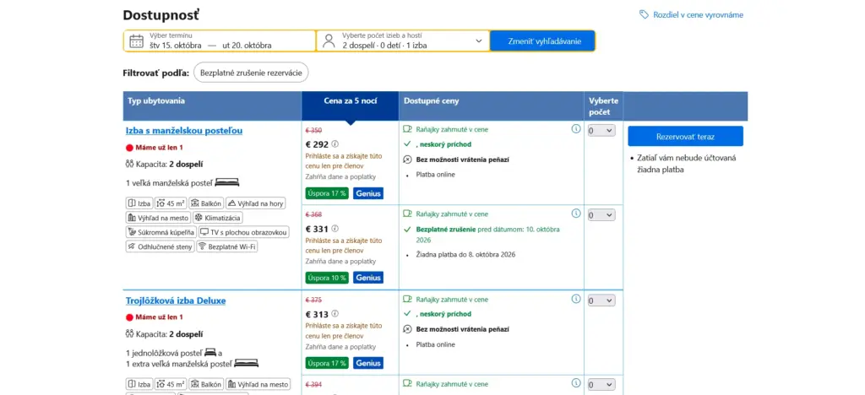Click the breakfast cup icon in € 331 offer
This screenshot has height=395, width=865.
(408, 214)
